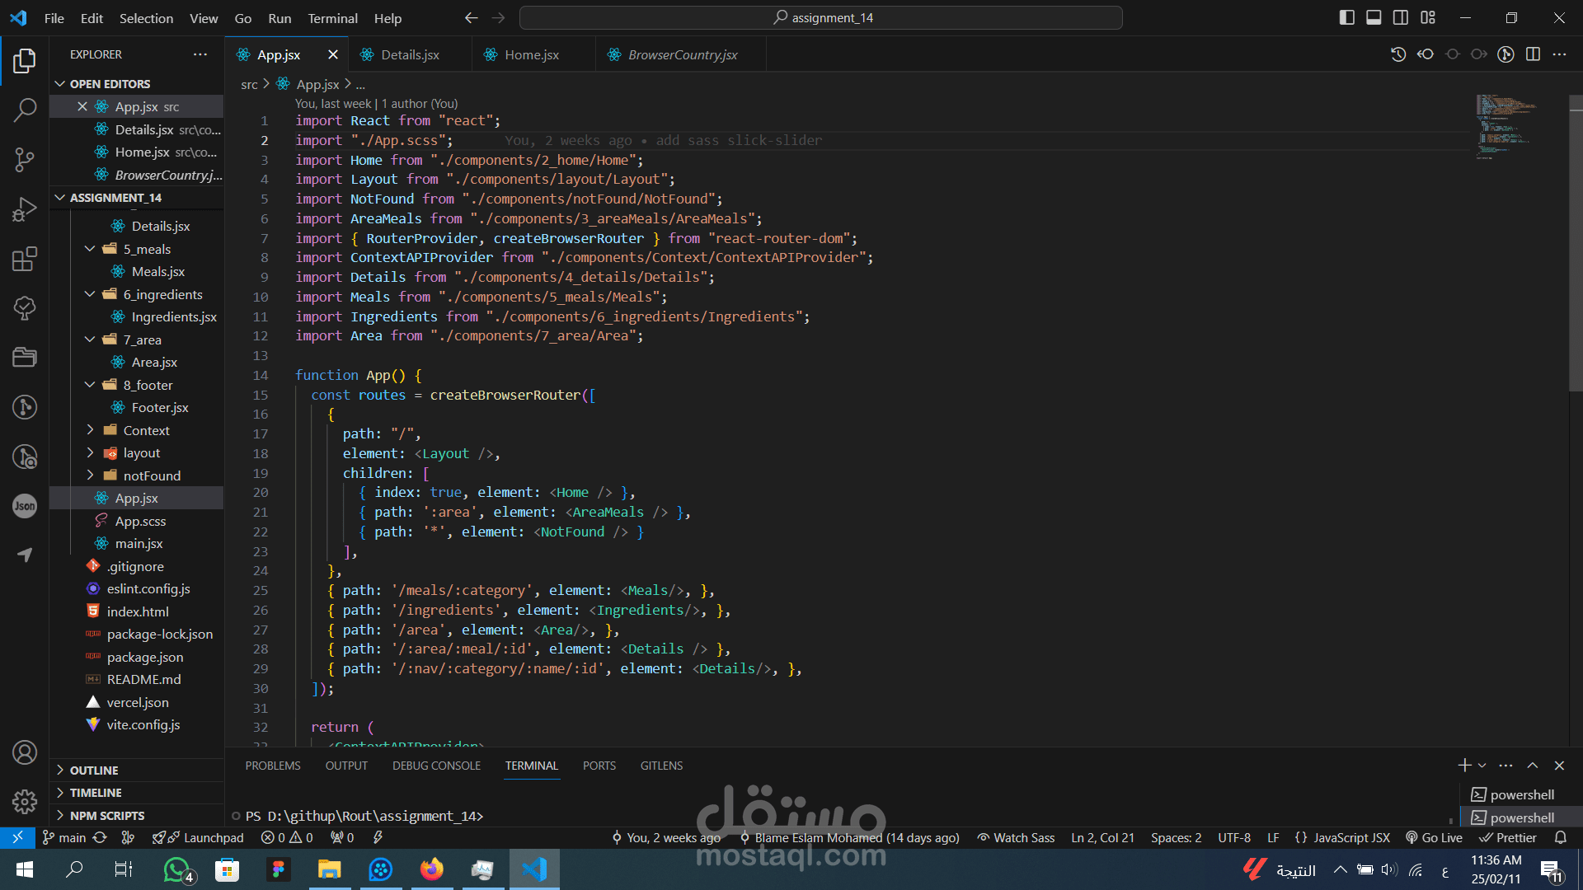The height and width of the screenshot is (890, 1583).
Task: Expand the OUTLINE section
Action: point(93,770)
